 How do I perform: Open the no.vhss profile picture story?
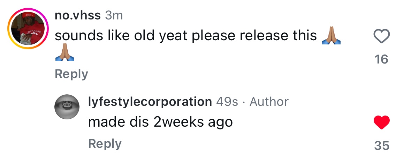(28, 29)
